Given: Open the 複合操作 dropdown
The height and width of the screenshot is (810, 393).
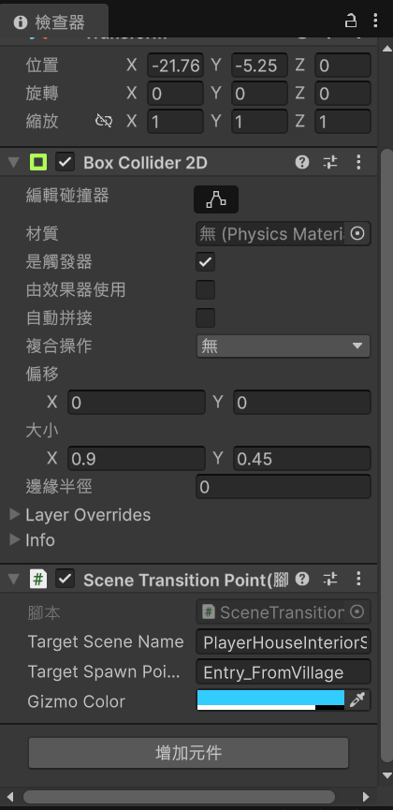Looking at the screenshot, I should point(283,346).
